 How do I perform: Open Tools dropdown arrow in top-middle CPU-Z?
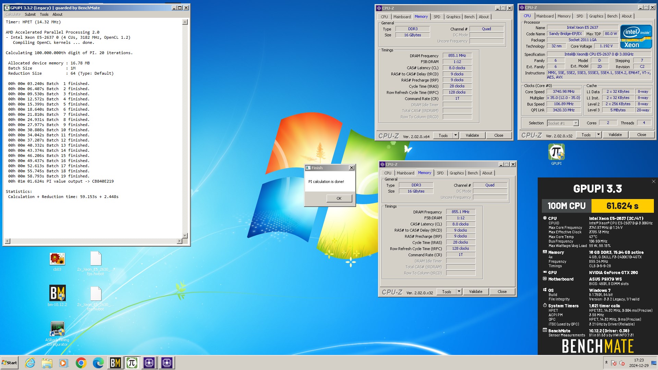(455, 135)
